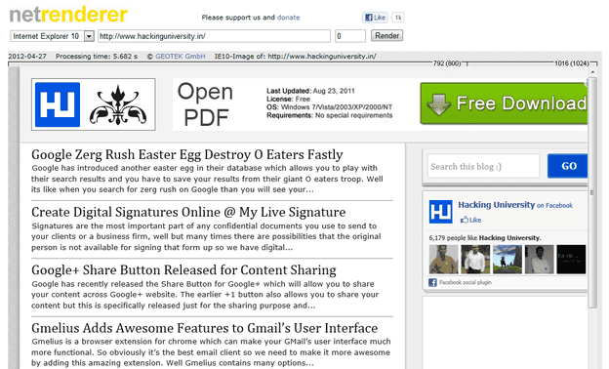This screenshot has height=369, width=609.
Task: Click the thumbs-up Like in Facebook widget
Action: click(x=470, y=220)
